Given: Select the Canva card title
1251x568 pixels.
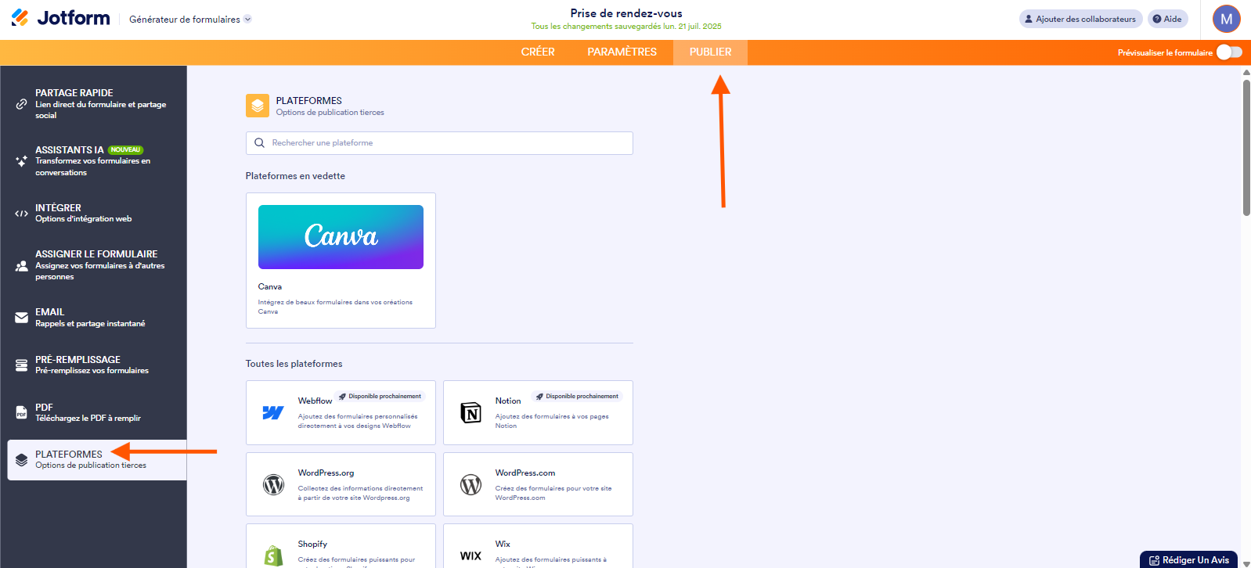Looking at the screenshot, I should (270, 287).
